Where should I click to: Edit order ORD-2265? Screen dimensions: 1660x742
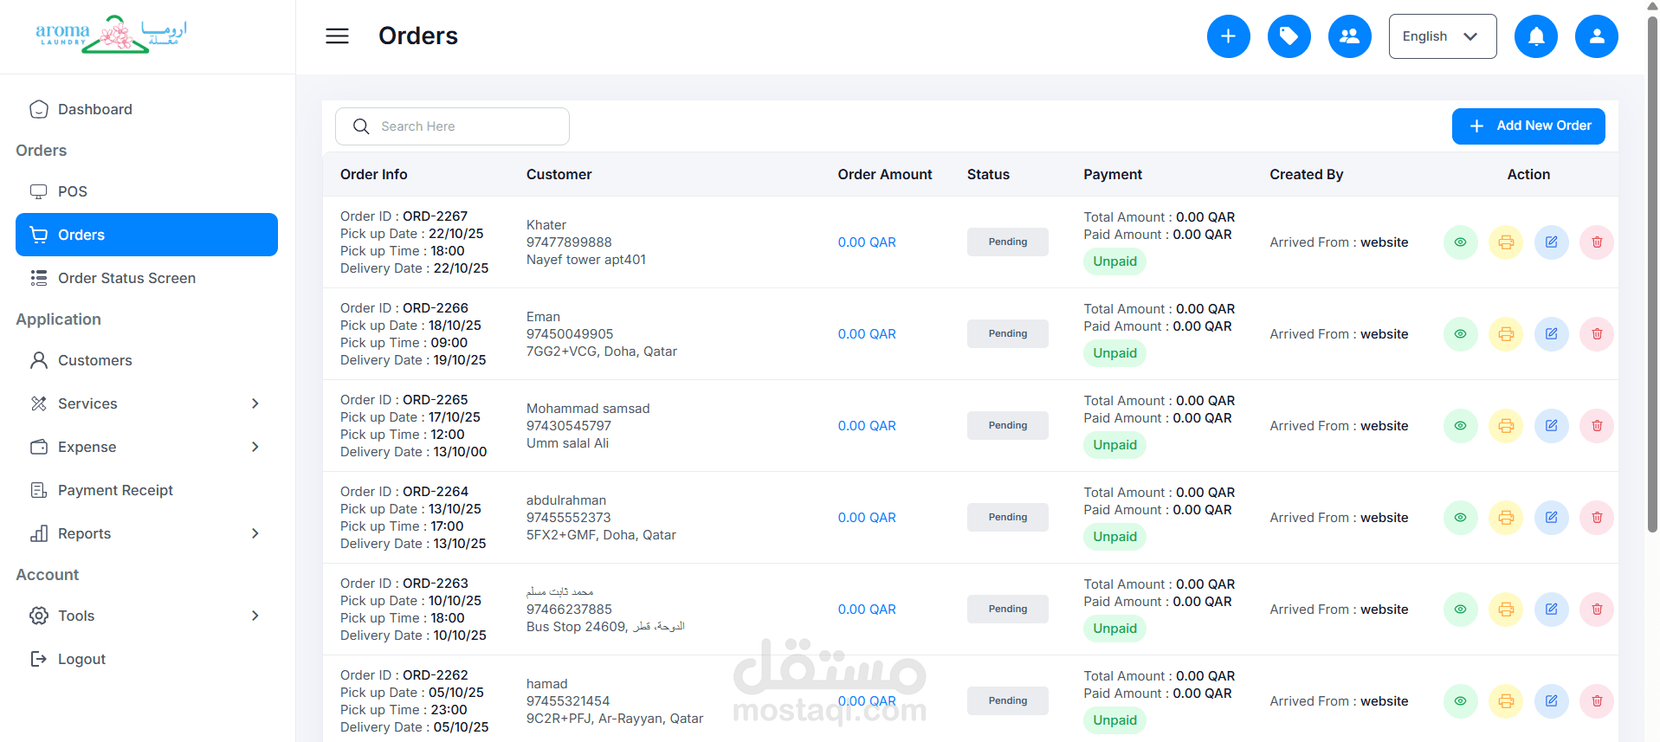1552,426
